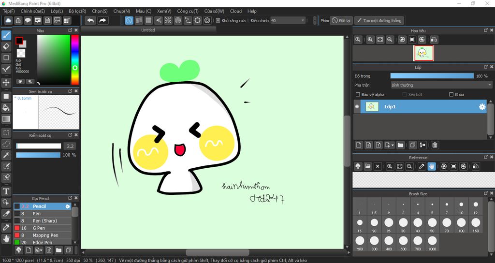Create a layer folder

pyautogui.click(x=400, y=145)
